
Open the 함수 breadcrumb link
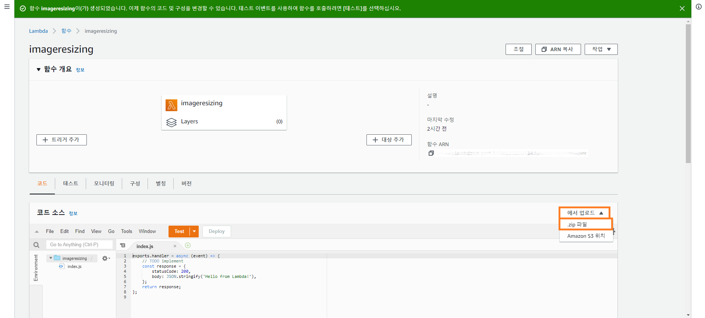[x=66, y=31]
